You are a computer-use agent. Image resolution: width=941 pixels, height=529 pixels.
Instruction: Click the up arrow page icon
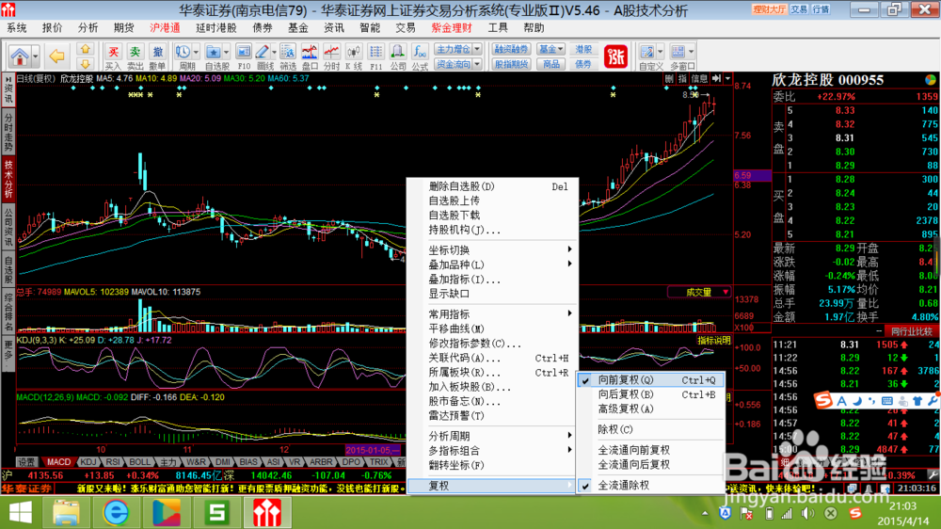pos(86,49)
